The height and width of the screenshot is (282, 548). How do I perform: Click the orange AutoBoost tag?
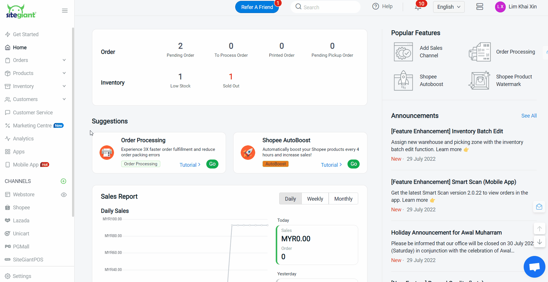(275, 164)
